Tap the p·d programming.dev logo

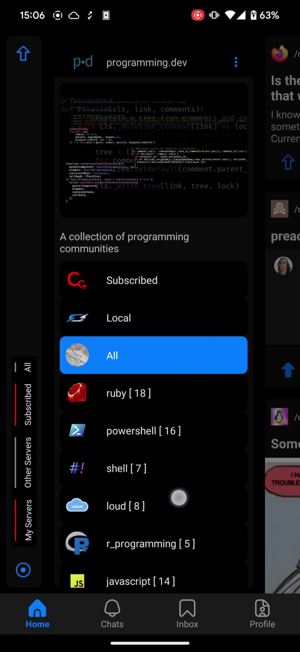click(83, 61)
